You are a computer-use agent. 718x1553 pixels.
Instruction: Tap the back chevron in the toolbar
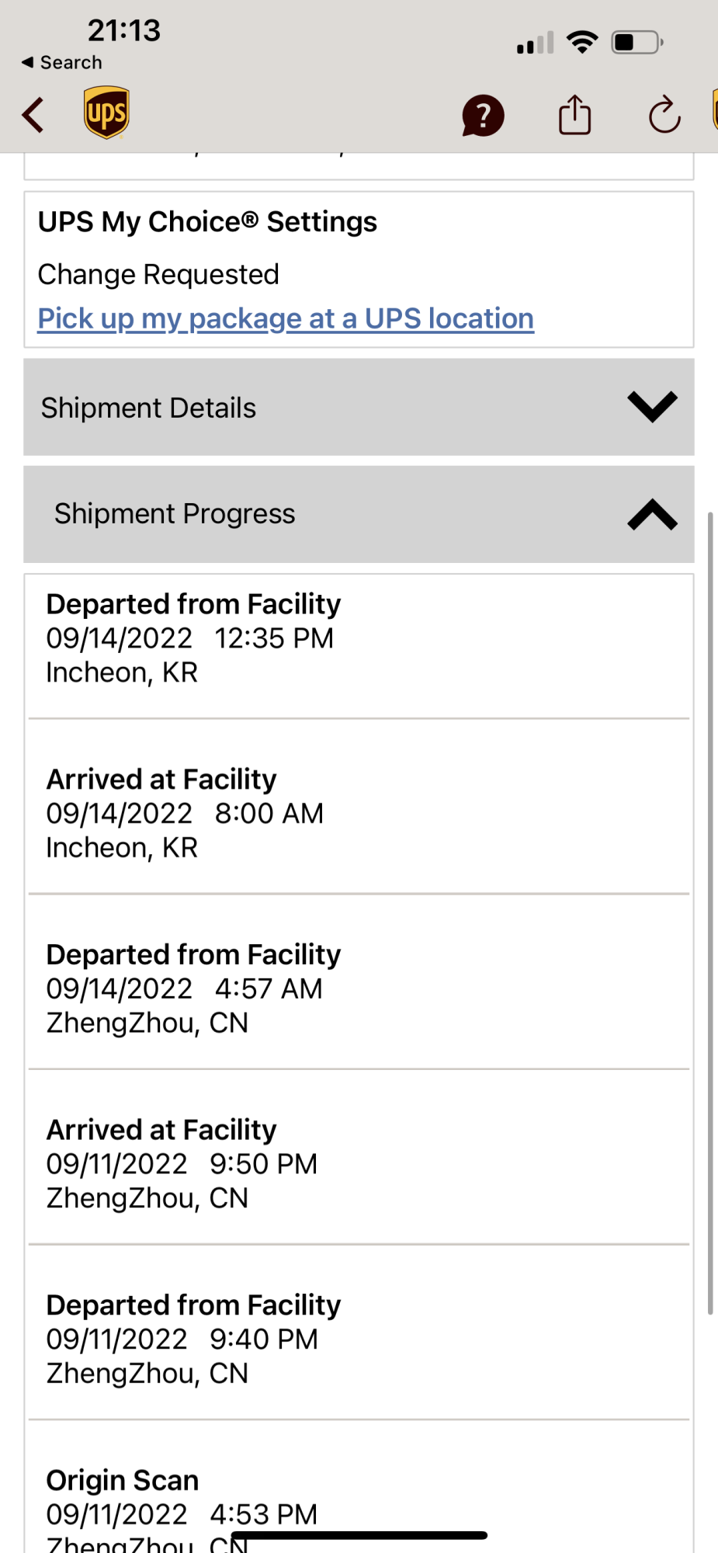(34, 115)
